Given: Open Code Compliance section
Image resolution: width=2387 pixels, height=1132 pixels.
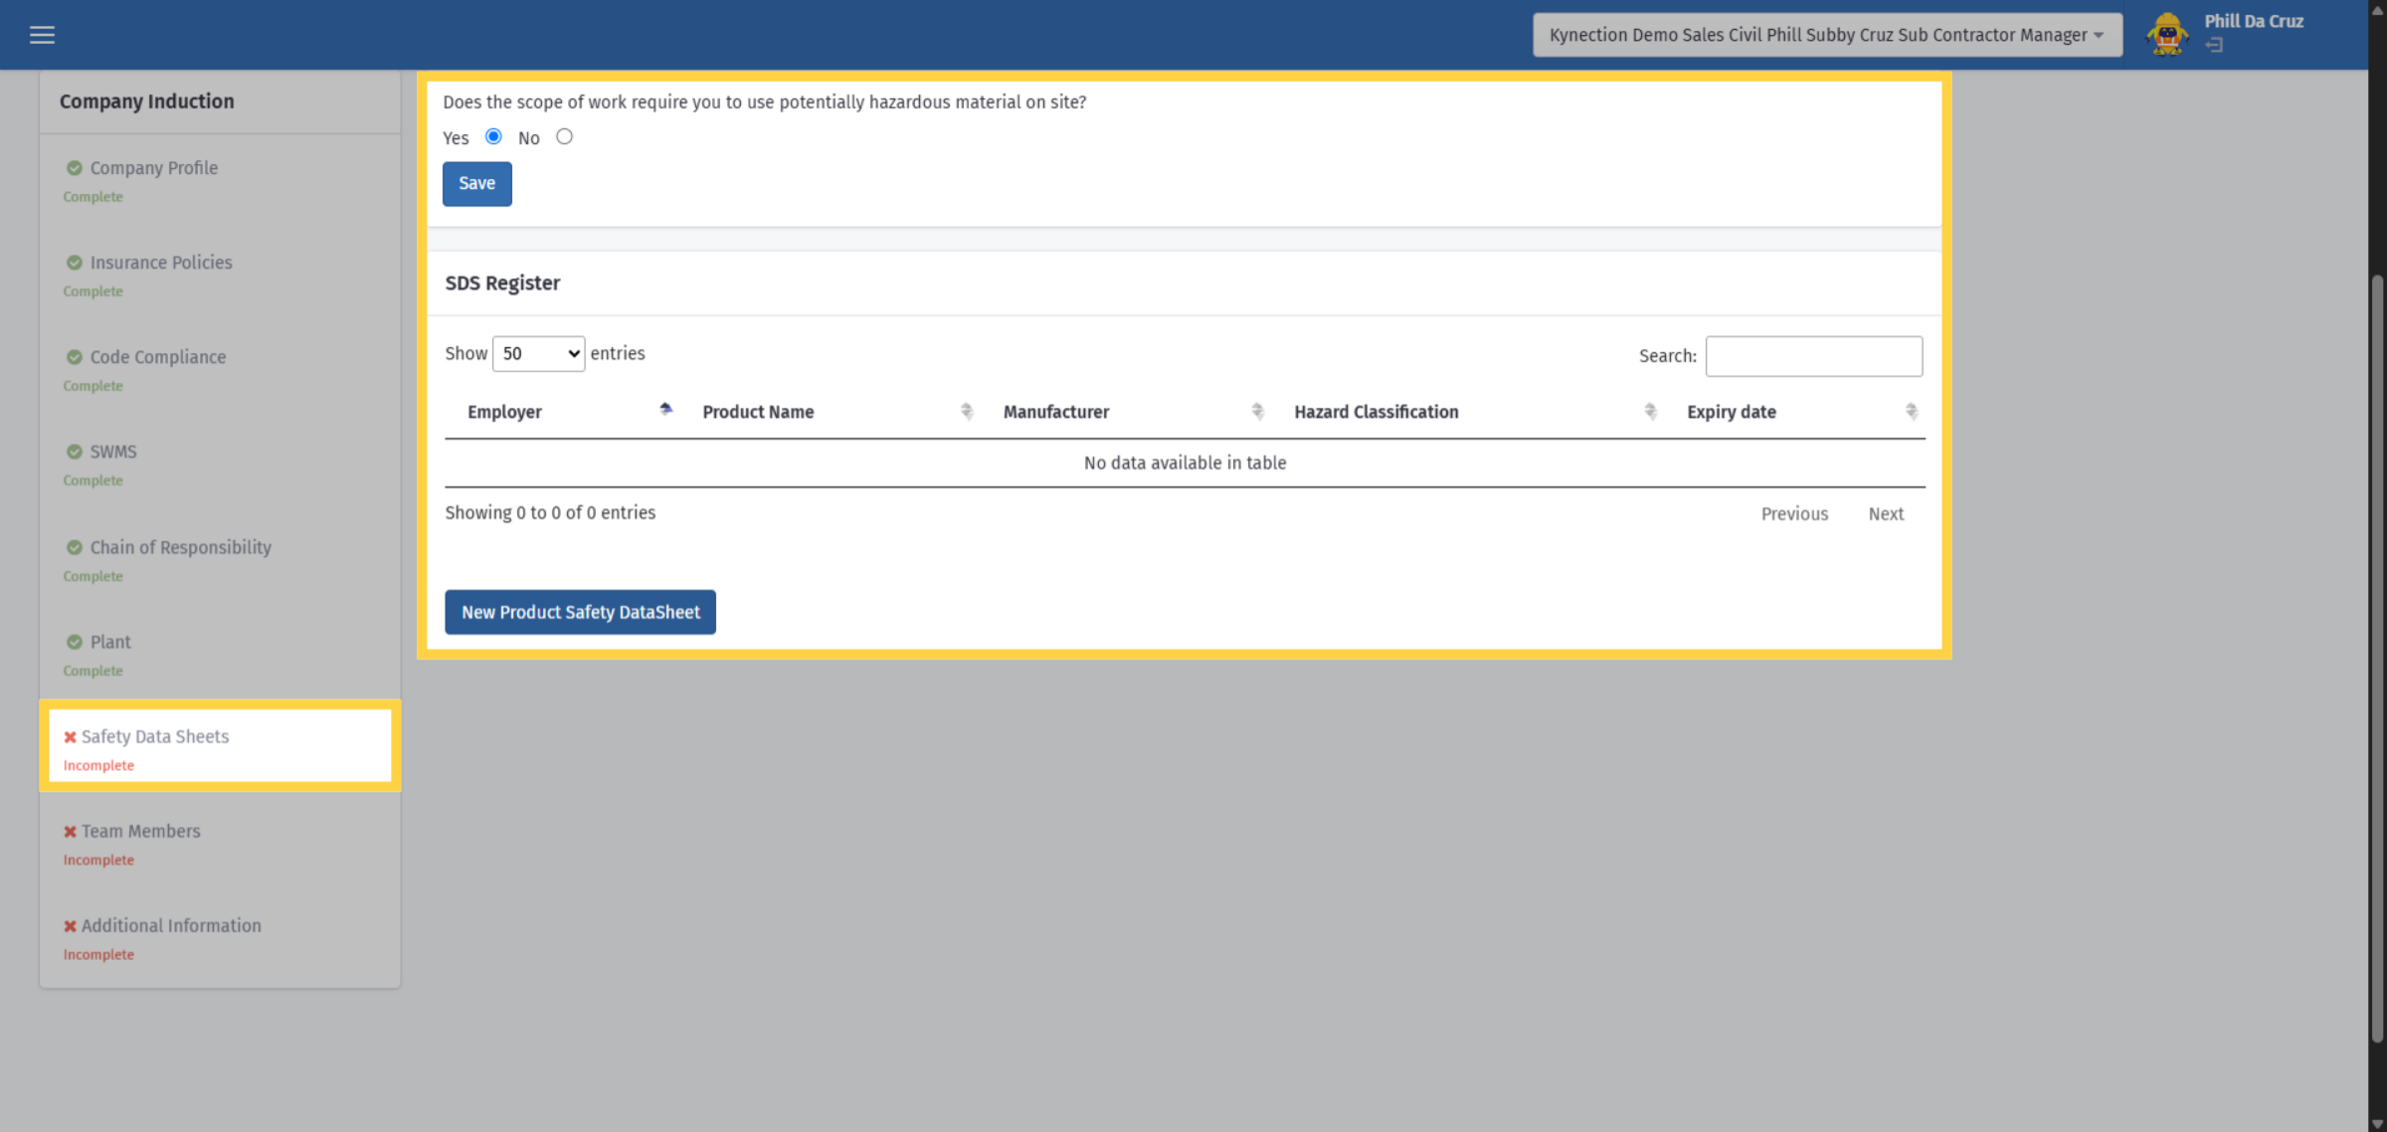Looking at the screenshot, I should coord(158,357).
